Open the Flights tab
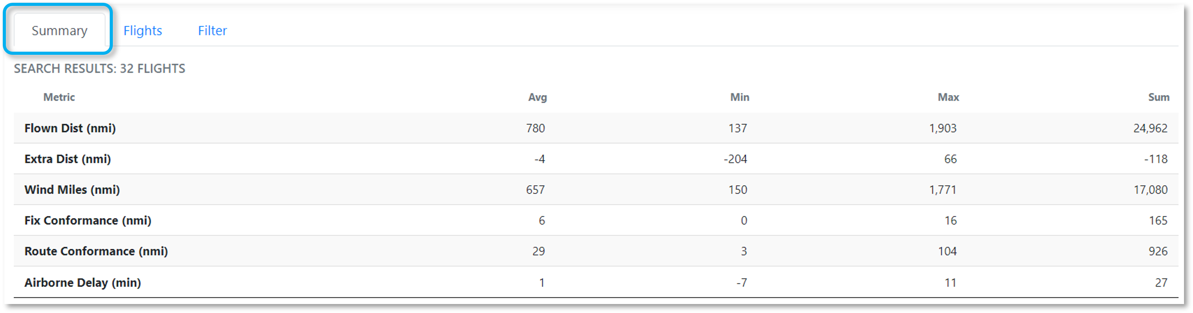Screen dimensions: 1193x313 click(143, 31)
